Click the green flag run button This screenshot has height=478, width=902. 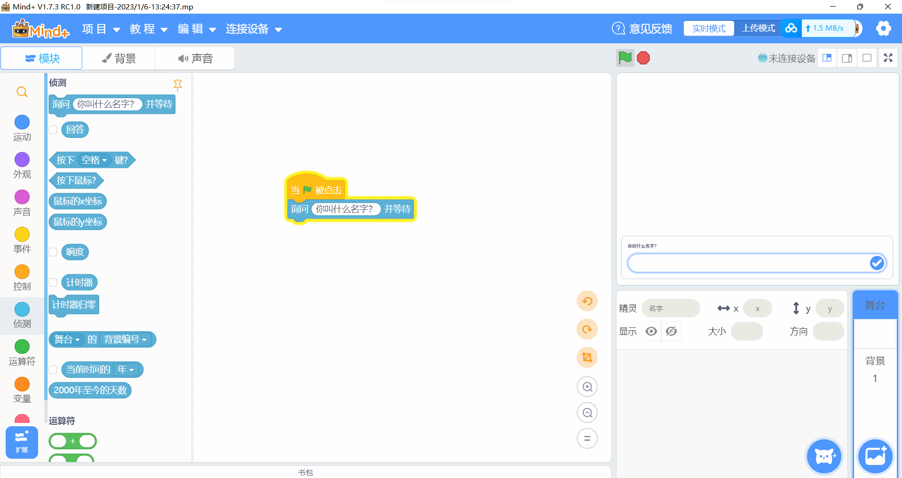point(625,58)
